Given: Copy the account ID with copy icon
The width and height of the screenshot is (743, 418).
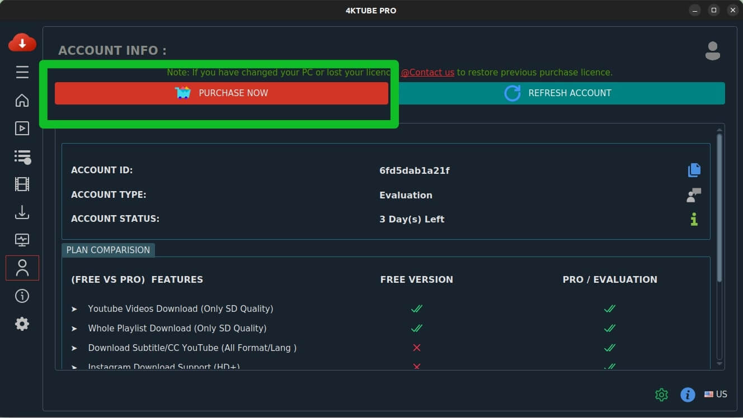Looking at the screenshot, I should (x=694, y=170).
